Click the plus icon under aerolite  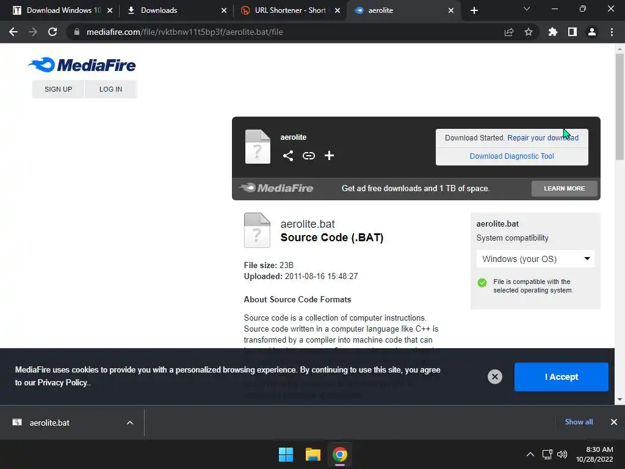(x=329, y=156)
